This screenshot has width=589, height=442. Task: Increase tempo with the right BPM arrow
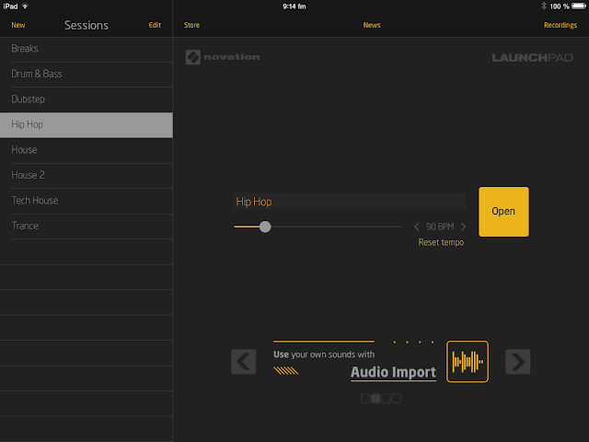464,227
